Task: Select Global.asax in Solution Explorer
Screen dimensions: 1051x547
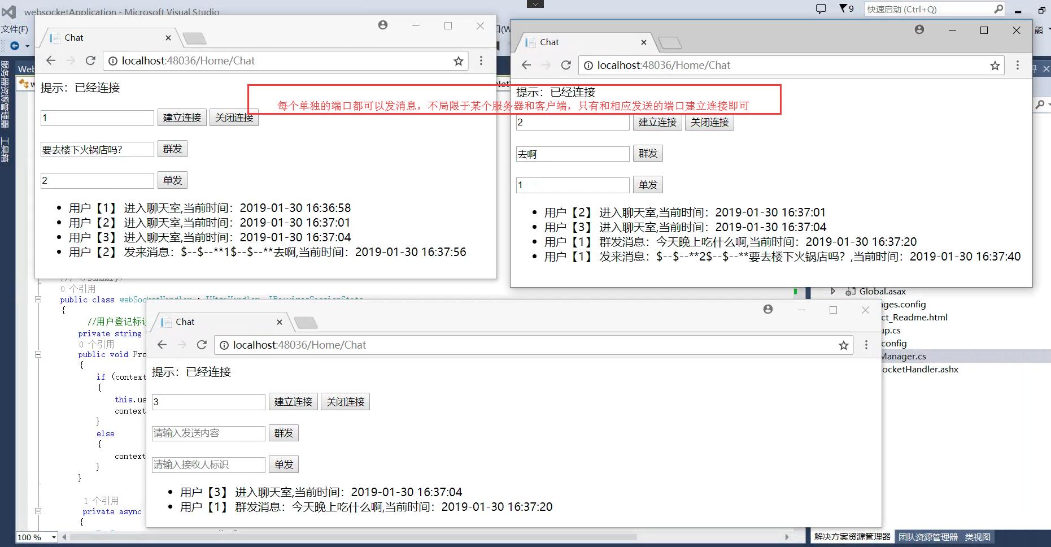Action: click(882, 292)
